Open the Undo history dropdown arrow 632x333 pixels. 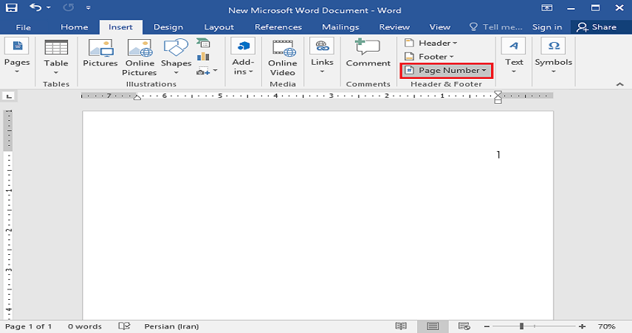click(x=49, y=7)
